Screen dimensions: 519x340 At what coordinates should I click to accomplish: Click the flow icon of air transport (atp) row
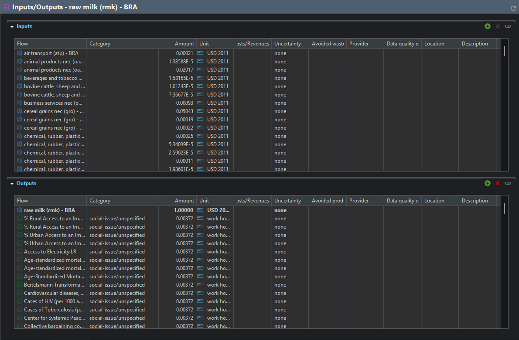tap(20, 53)
